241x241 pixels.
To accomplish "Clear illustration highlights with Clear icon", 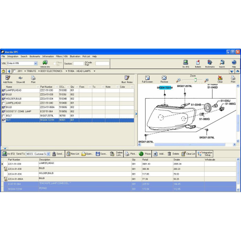I will tap(220, 79).
